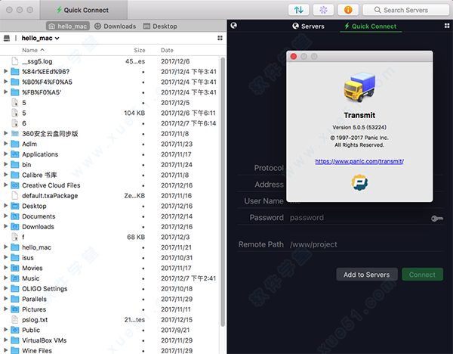
Task: Click the Add to Servers button
Action: tap(367, 275)
